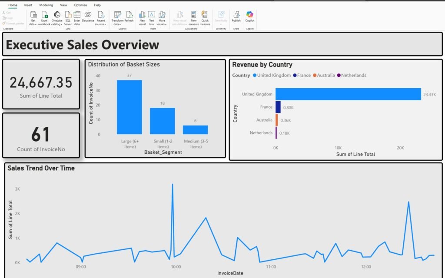Click the France legend color marker
445x278 pixels.
click(x=295, y=75)
